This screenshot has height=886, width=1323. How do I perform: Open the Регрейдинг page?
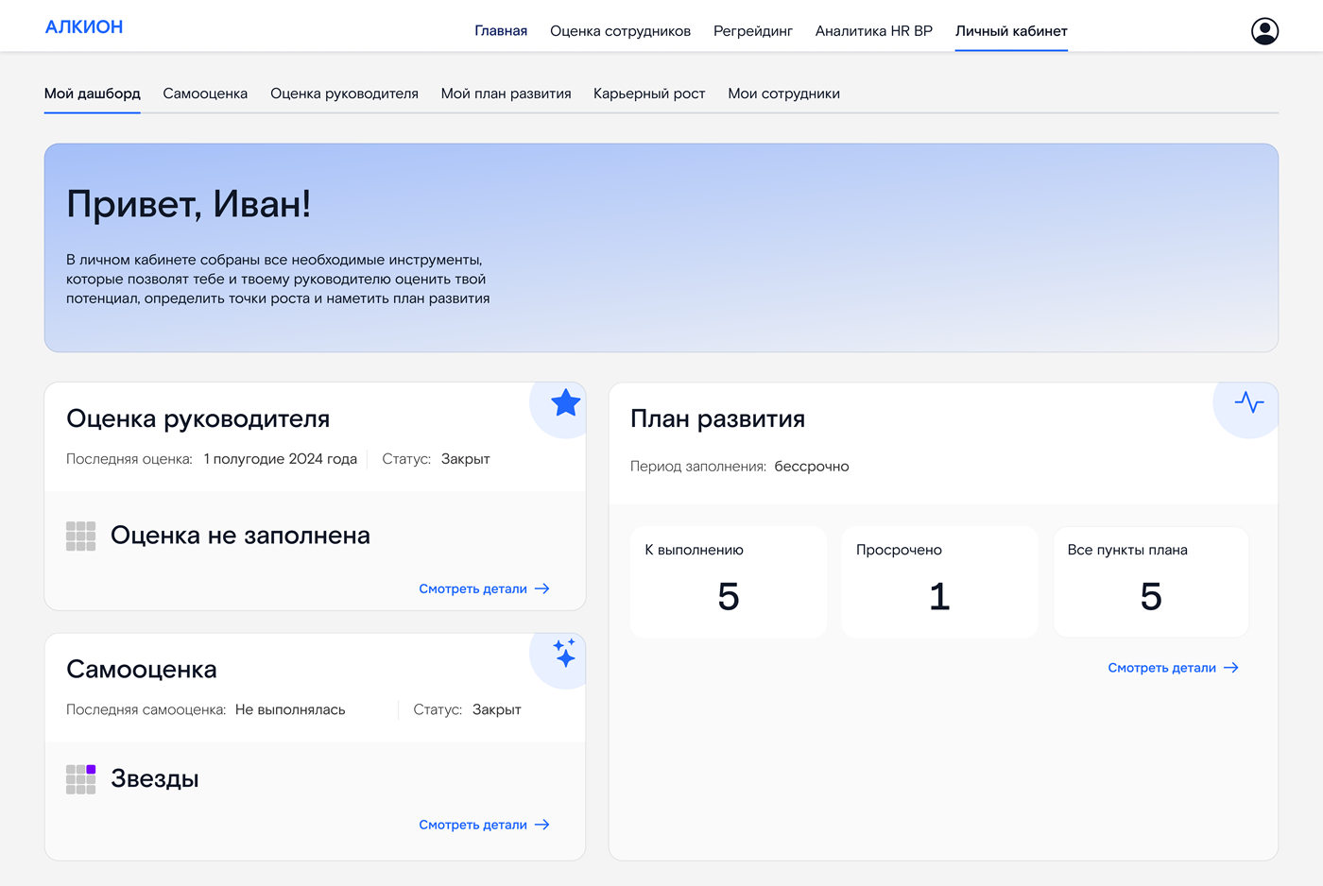point(753,30)
